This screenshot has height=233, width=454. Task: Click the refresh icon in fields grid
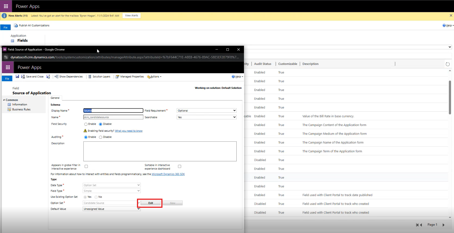[448, 64]
